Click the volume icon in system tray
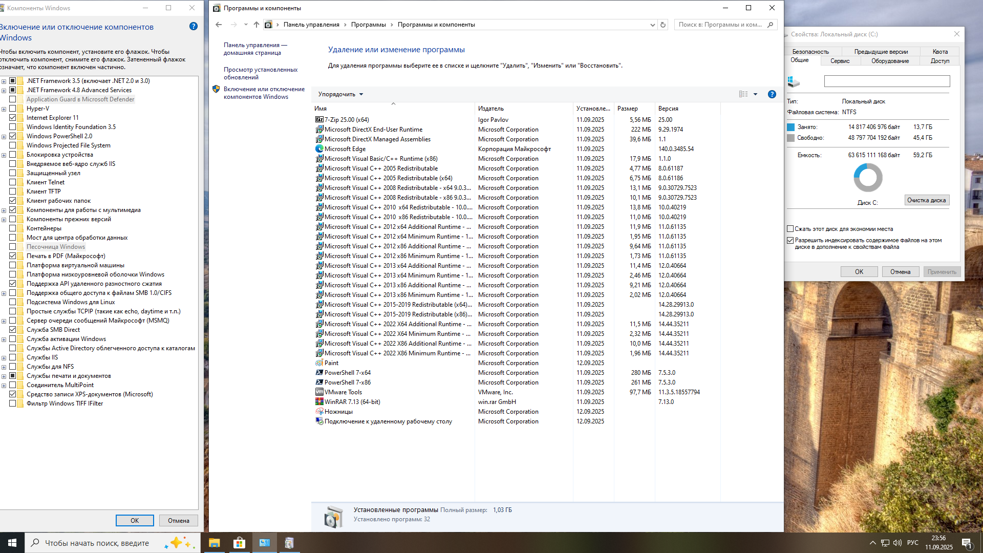The width and height of the screenshot is (983, 553). [x=897, y=543]
